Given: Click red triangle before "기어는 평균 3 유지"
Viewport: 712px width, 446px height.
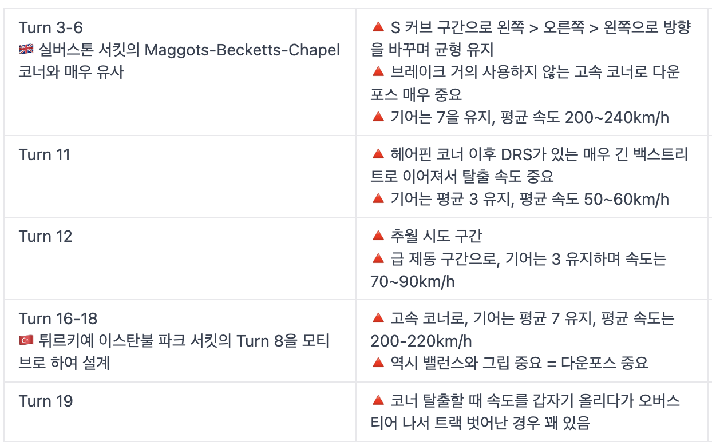Looking at the screenshot, I should [378, 199].
